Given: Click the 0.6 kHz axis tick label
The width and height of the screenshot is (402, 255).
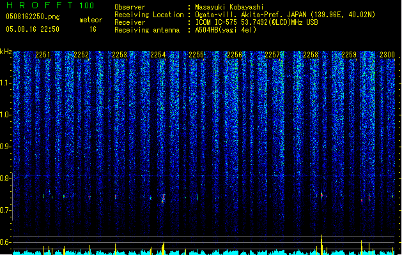Looking at the screenshot, I should (x=5, y=242).
